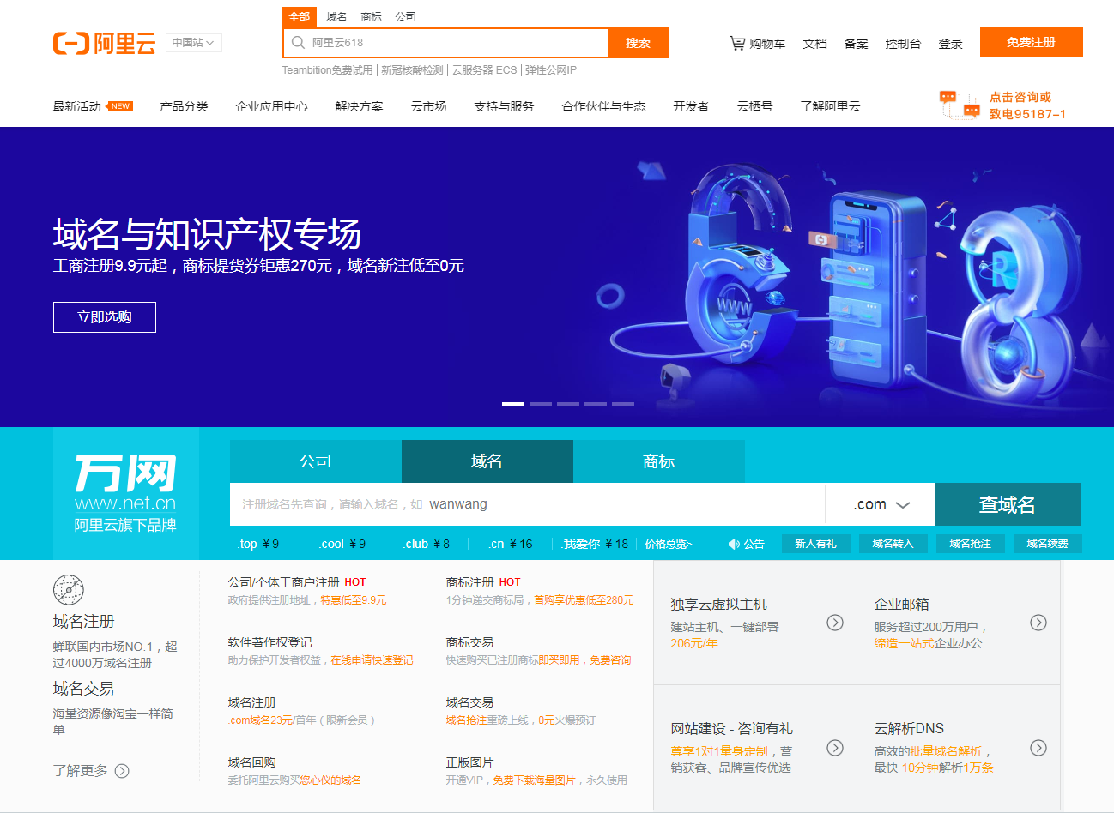
Task: Click the orange 搜索 button
Action: click(639, 43)
